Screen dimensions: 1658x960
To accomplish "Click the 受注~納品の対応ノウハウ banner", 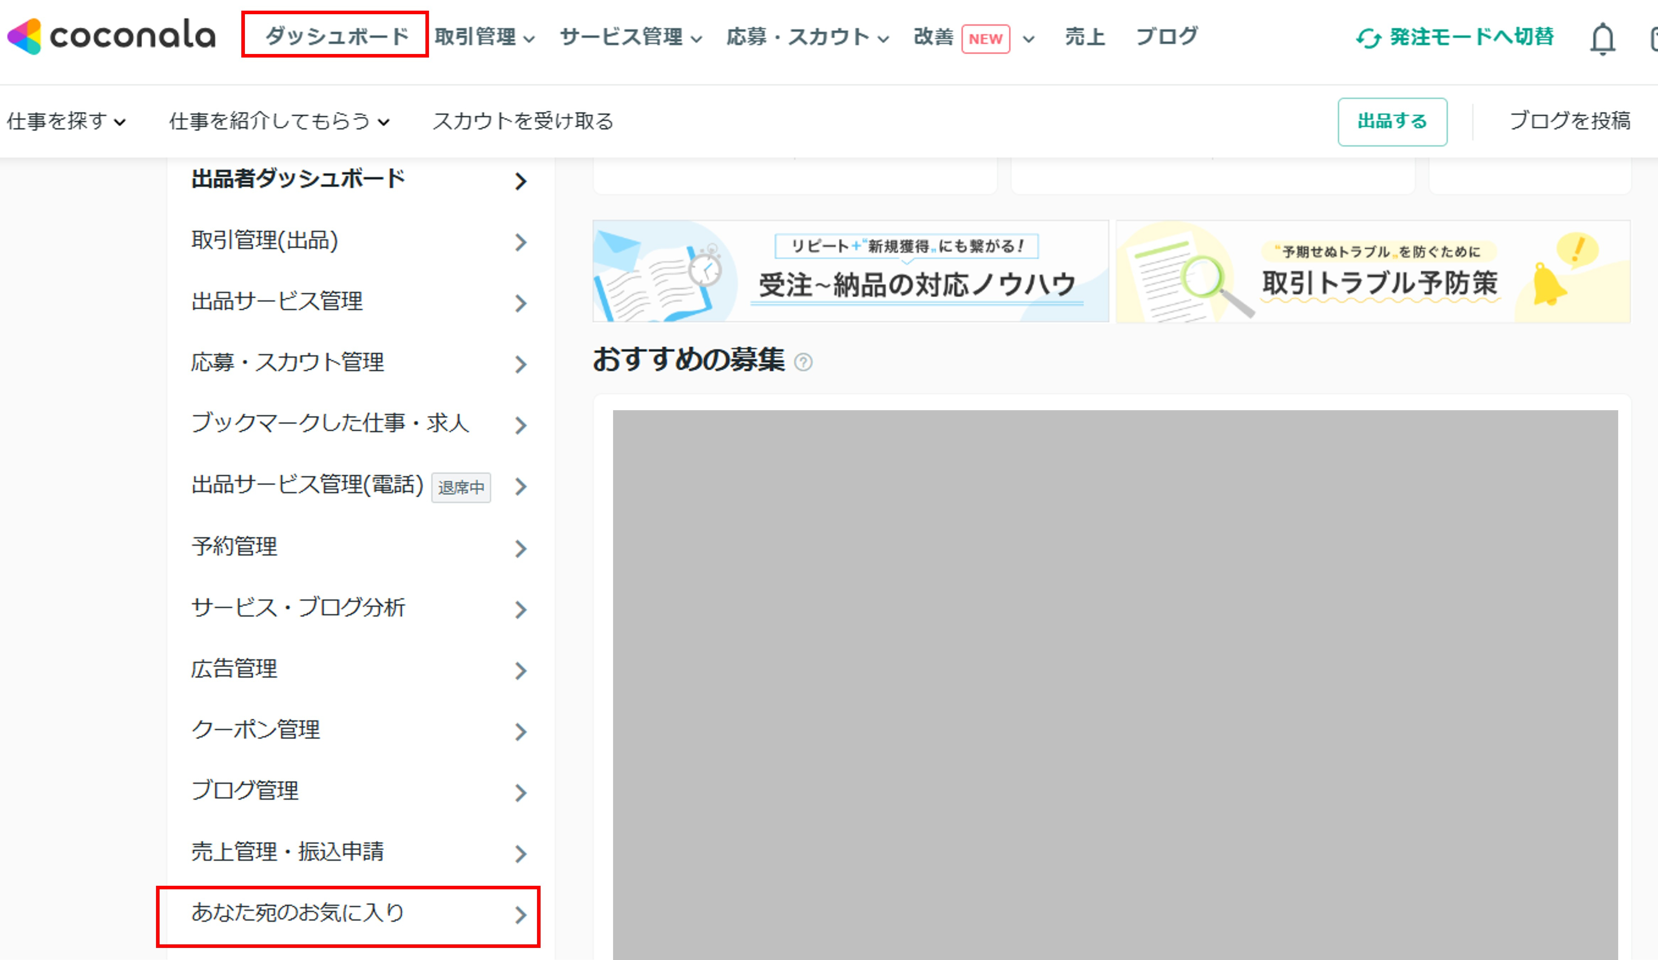I will tap(850, 272).
